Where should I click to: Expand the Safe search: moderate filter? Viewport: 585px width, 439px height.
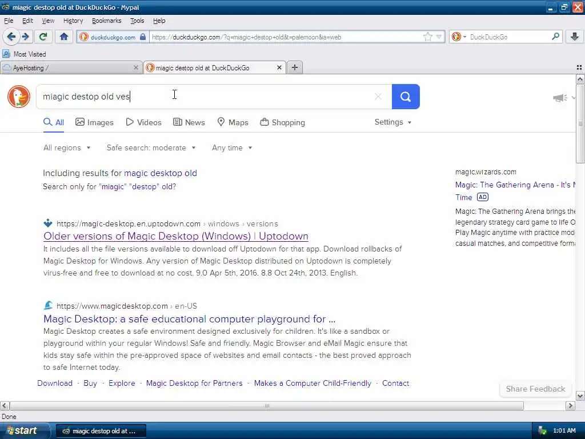pos(151,148)
